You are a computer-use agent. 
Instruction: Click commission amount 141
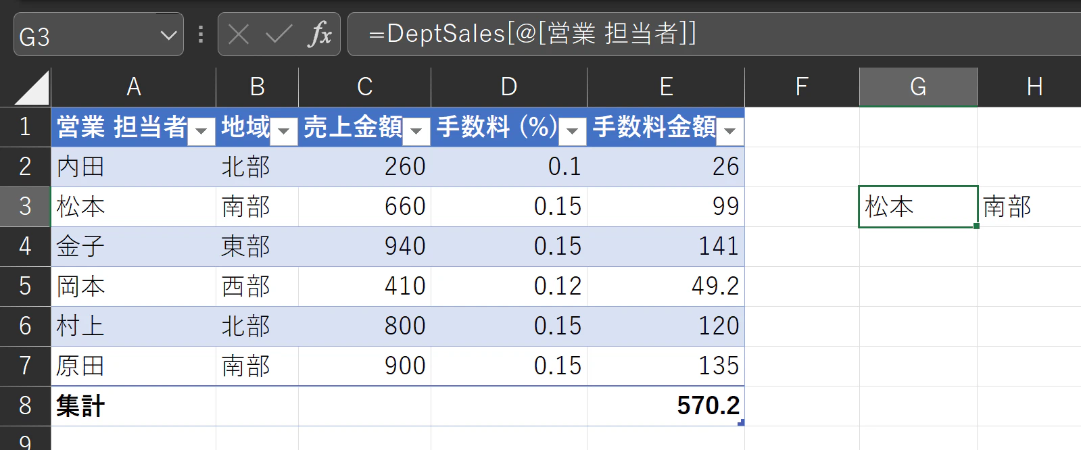666,247
